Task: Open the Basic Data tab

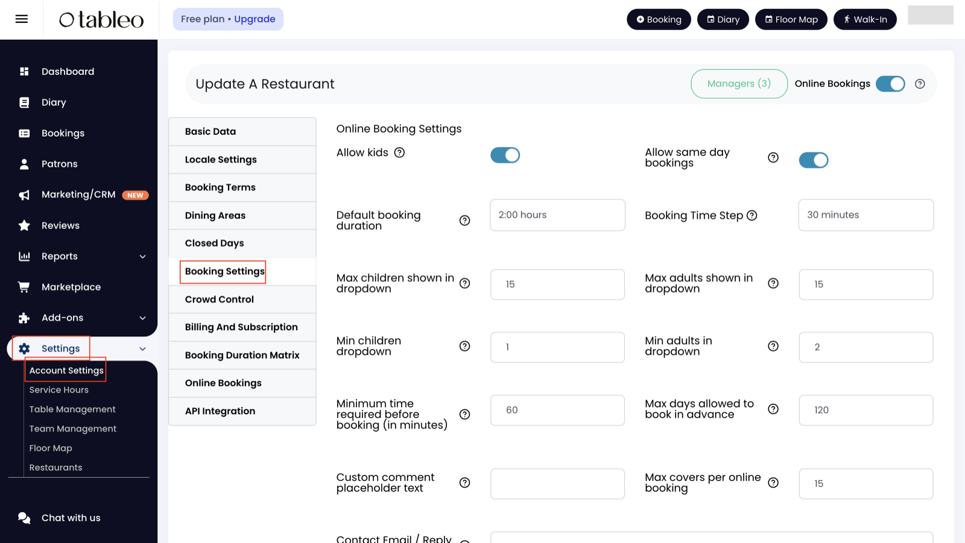Action: coord(242,131)
